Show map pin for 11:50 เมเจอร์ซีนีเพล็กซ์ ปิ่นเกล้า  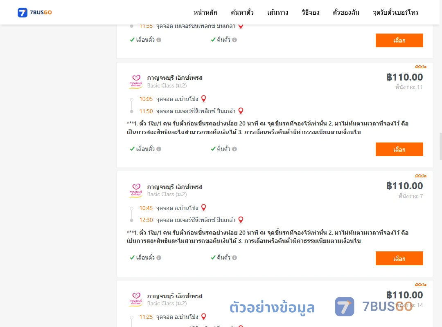(241, 111)
